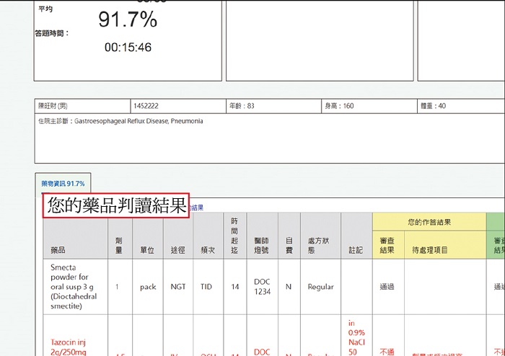Open the 藥物資訊 91.7% tab
This screenshot has height=356, width=505.
click(x=63, y=184)
